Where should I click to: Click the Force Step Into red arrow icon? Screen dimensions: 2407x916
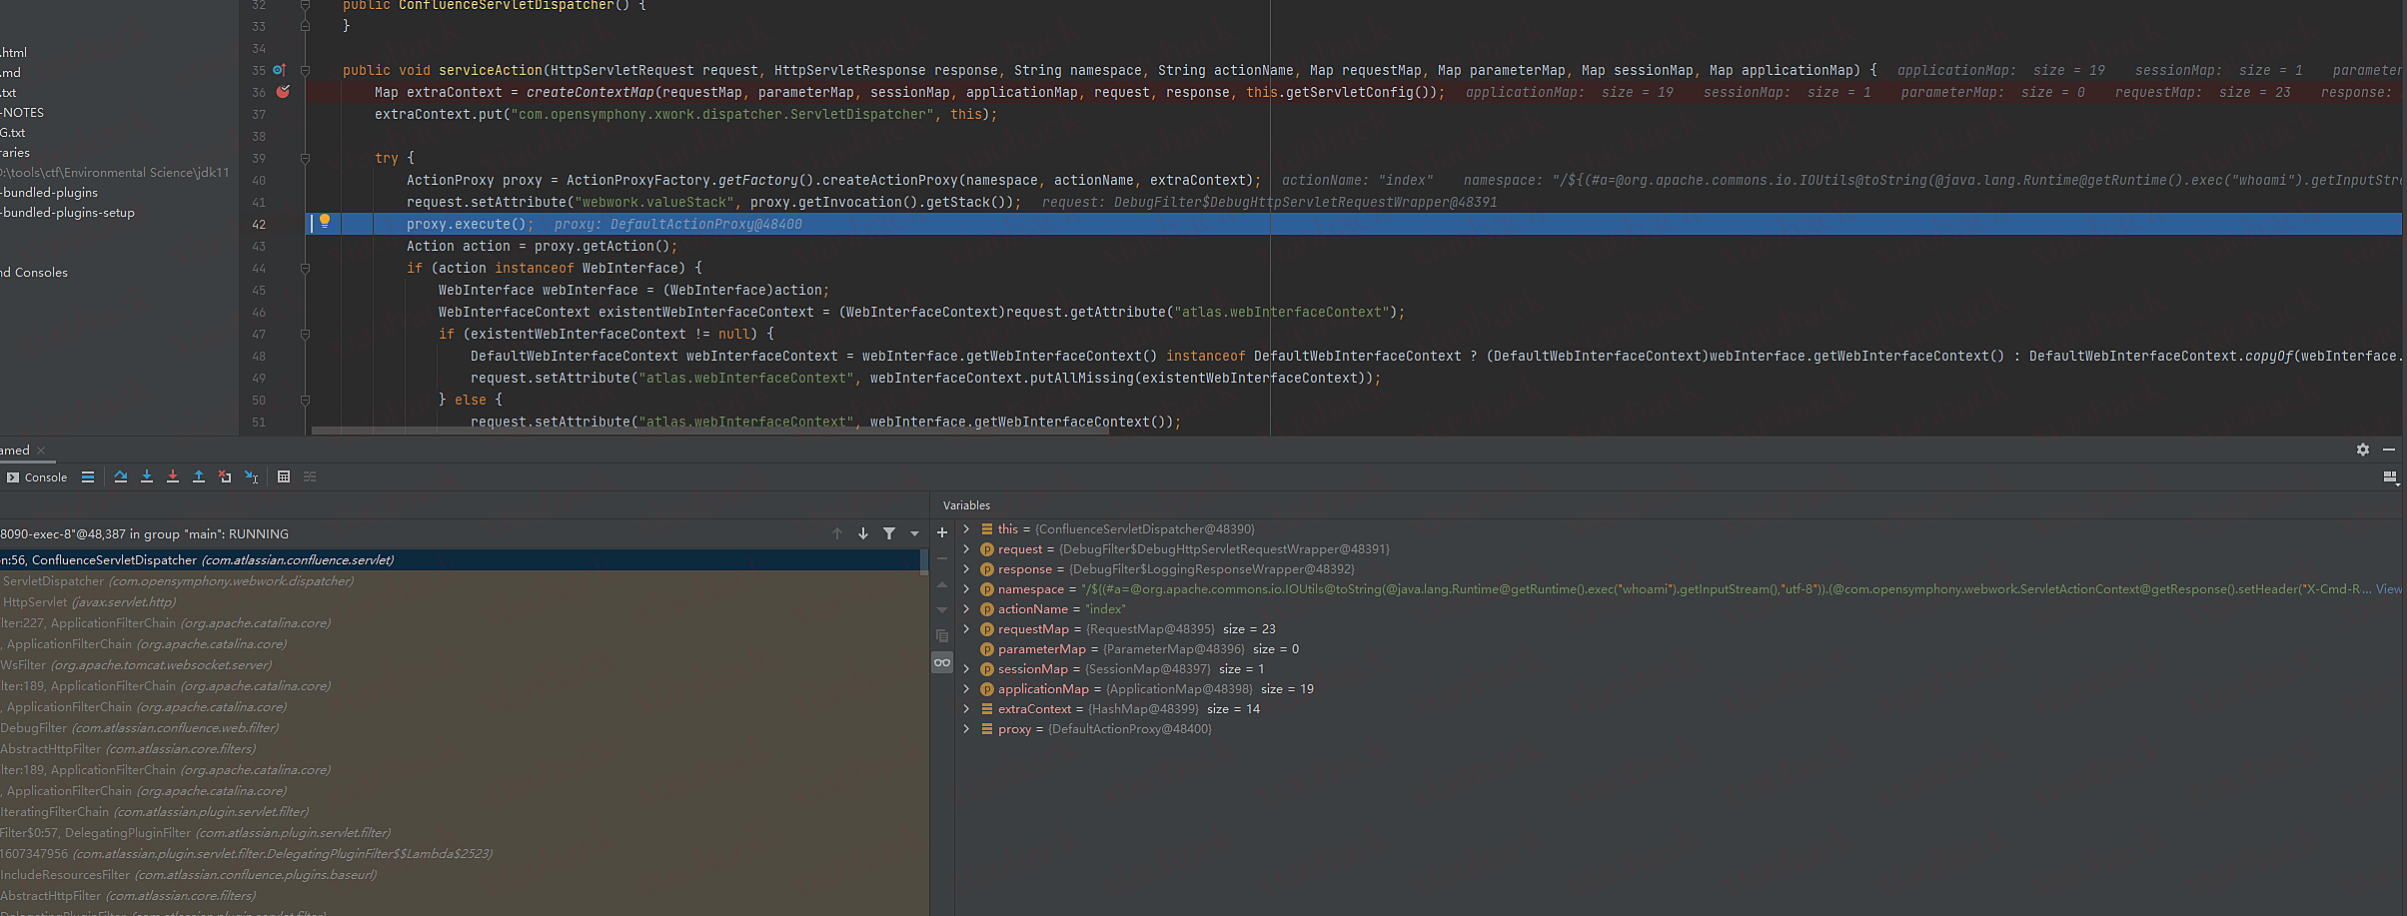pyautogui.click(x=173, y=477)
